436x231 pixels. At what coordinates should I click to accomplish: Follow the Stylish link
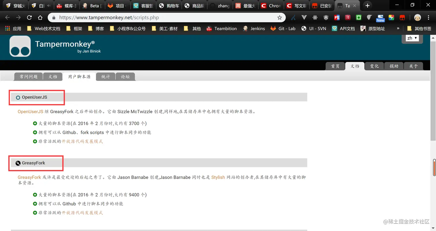tap(218, 177)
